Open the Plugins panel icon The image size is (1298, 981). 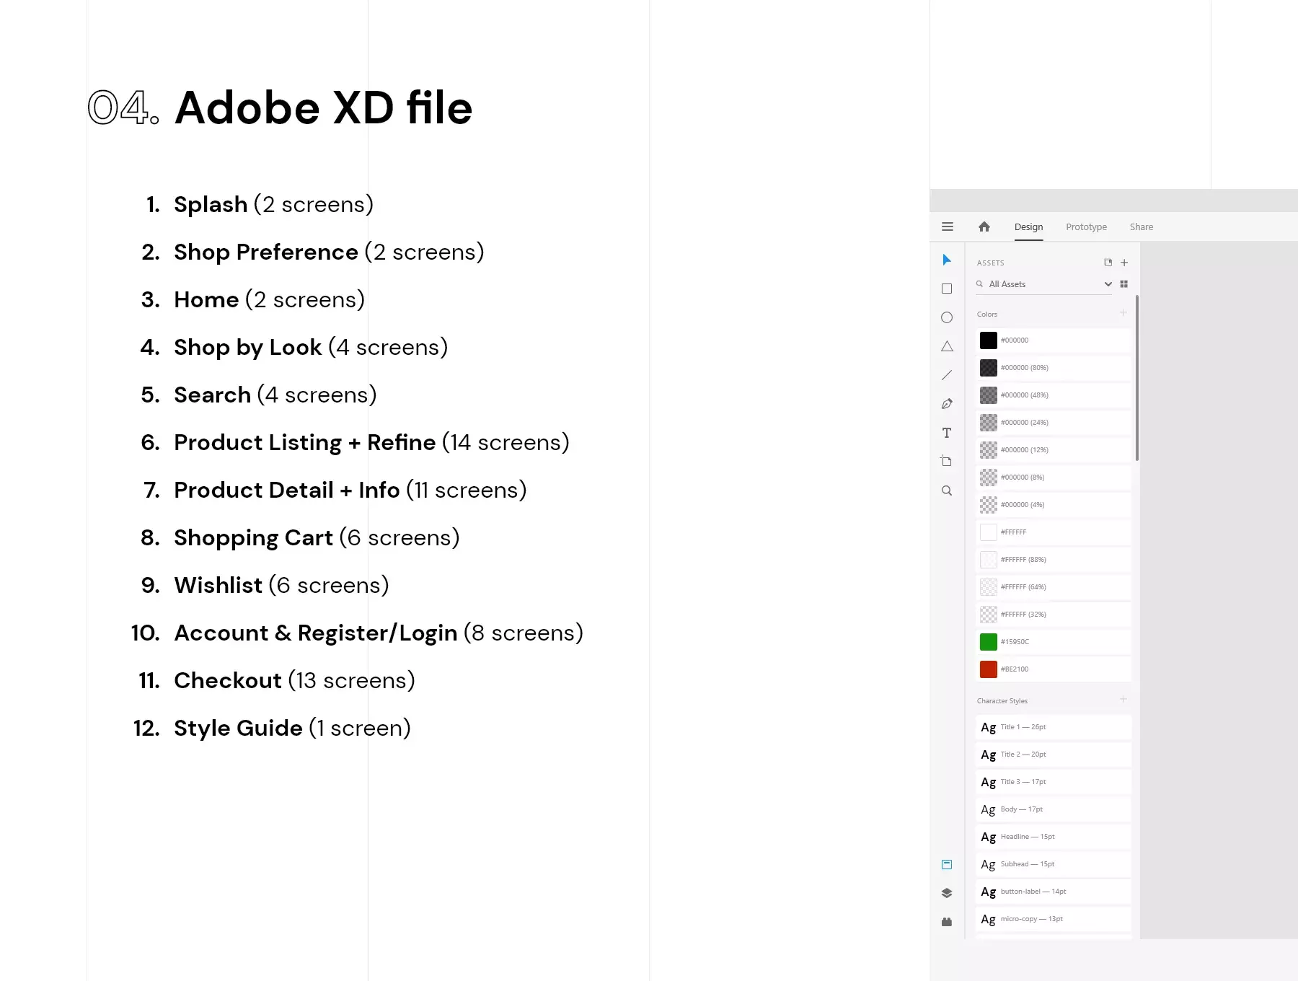(947, 922)
